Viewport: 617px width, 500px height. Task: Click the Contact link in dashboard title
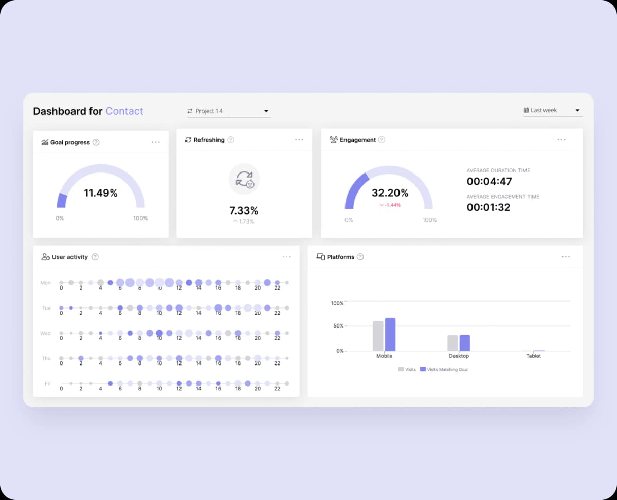[x=124, y=111]
